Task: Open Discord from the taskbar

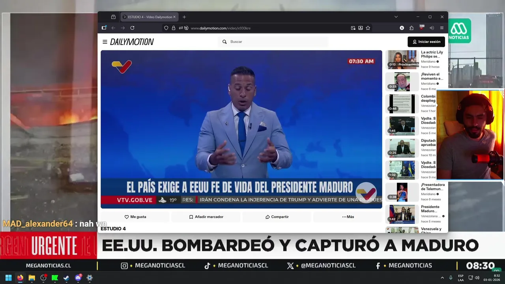Action: tap(78, 278)
